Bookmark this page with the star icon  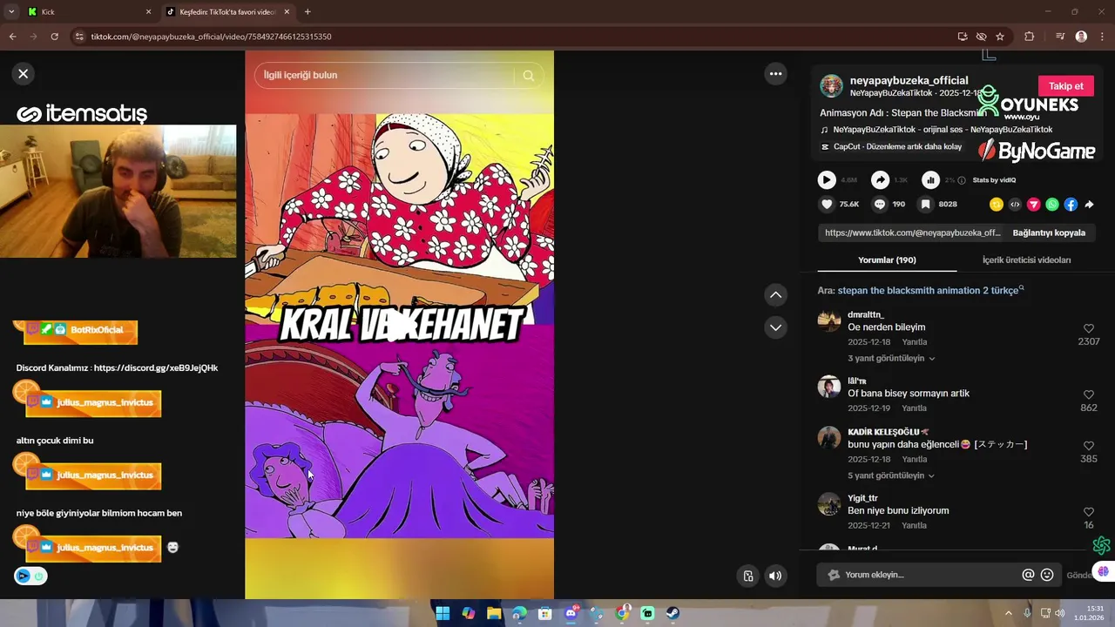(x=1000, y=37)
